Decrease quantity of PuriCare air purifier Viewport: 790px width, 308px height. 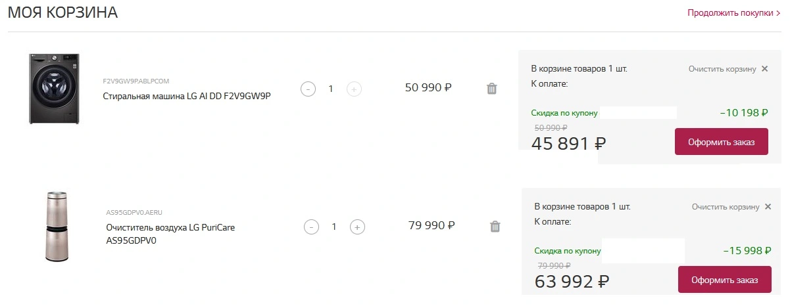point(312,227)
